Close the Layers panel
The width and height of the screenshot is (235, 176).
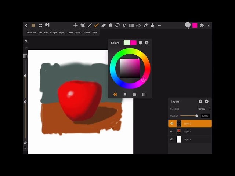tap(207, 102)
